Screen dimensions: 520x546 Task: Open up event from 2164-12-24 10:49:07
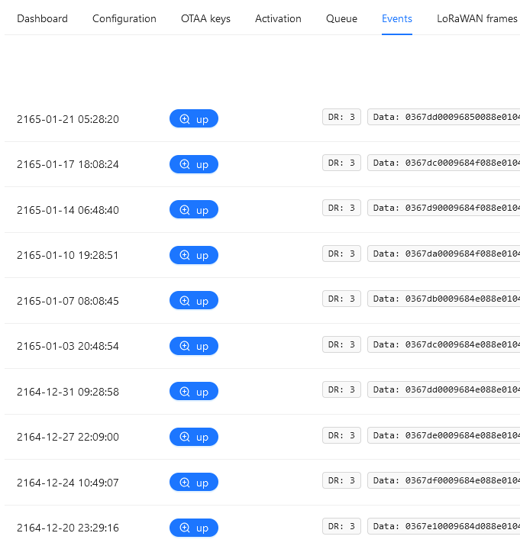(194, 483)
